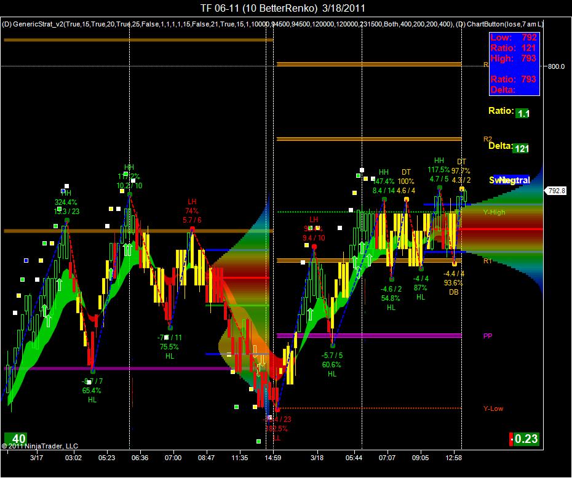Select the 792.8 current price marker
This screenshot has height=478, width=572.
(x=556, y=191)
